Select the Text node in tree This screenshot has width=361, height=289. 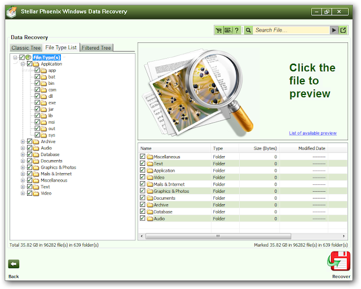pyautogui.click(x=45, y=187)
